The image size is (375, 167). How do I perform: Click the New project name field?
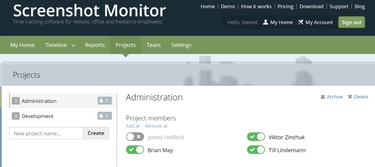[46, 133]
